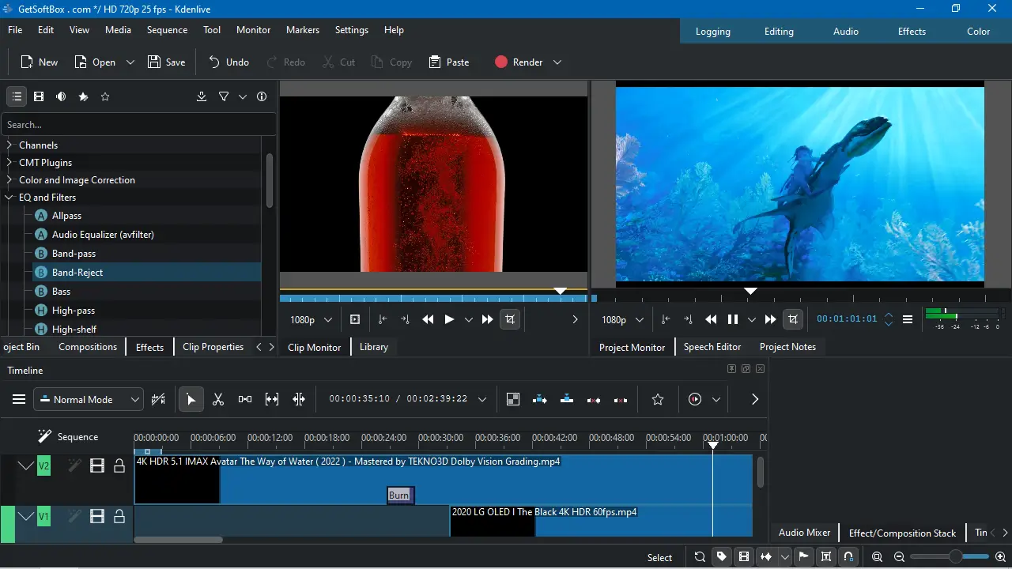
Task: Lift the timeline zone
Action: (x=621, y=399)
